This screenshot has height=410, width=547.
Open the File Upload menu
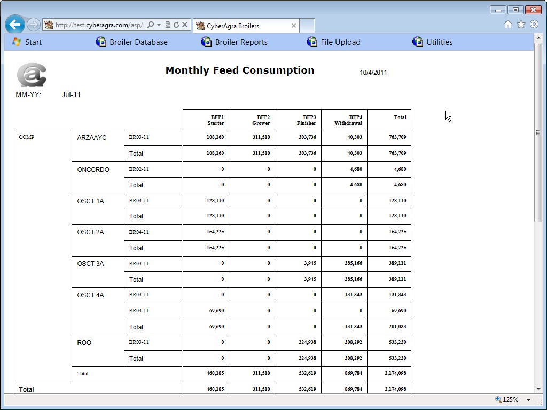point(334,42)
